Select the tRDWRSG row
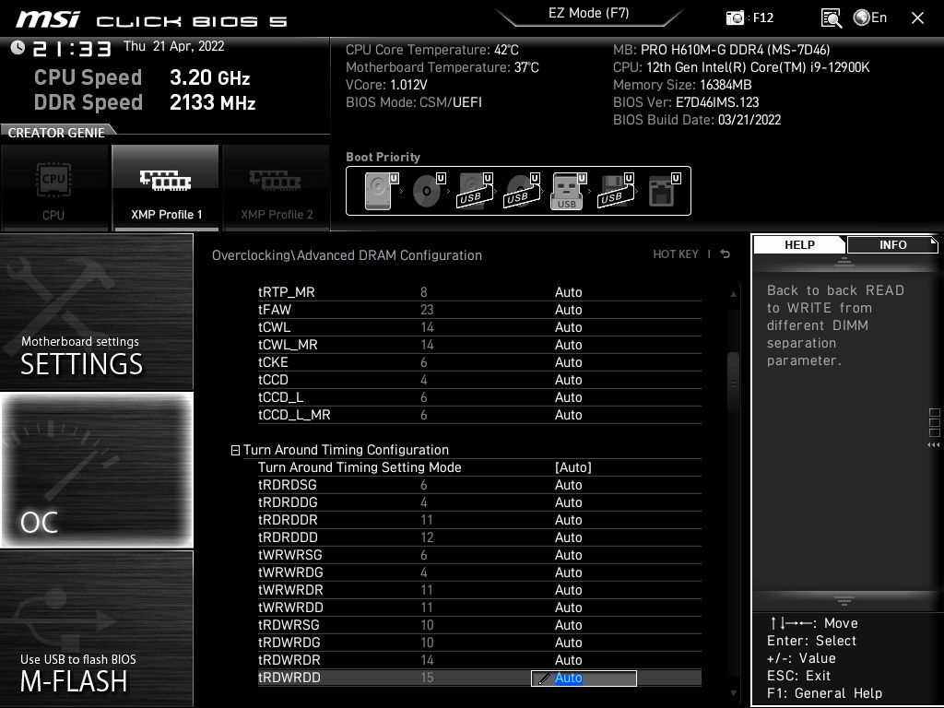944x708 pixels. click(479, 624)
